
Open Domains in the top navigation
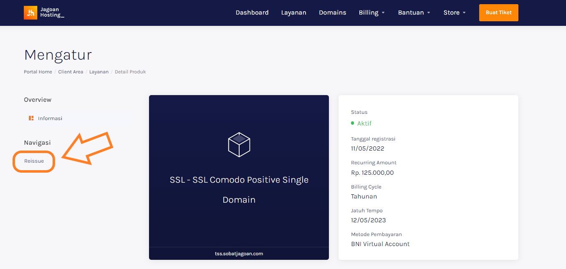332,13
